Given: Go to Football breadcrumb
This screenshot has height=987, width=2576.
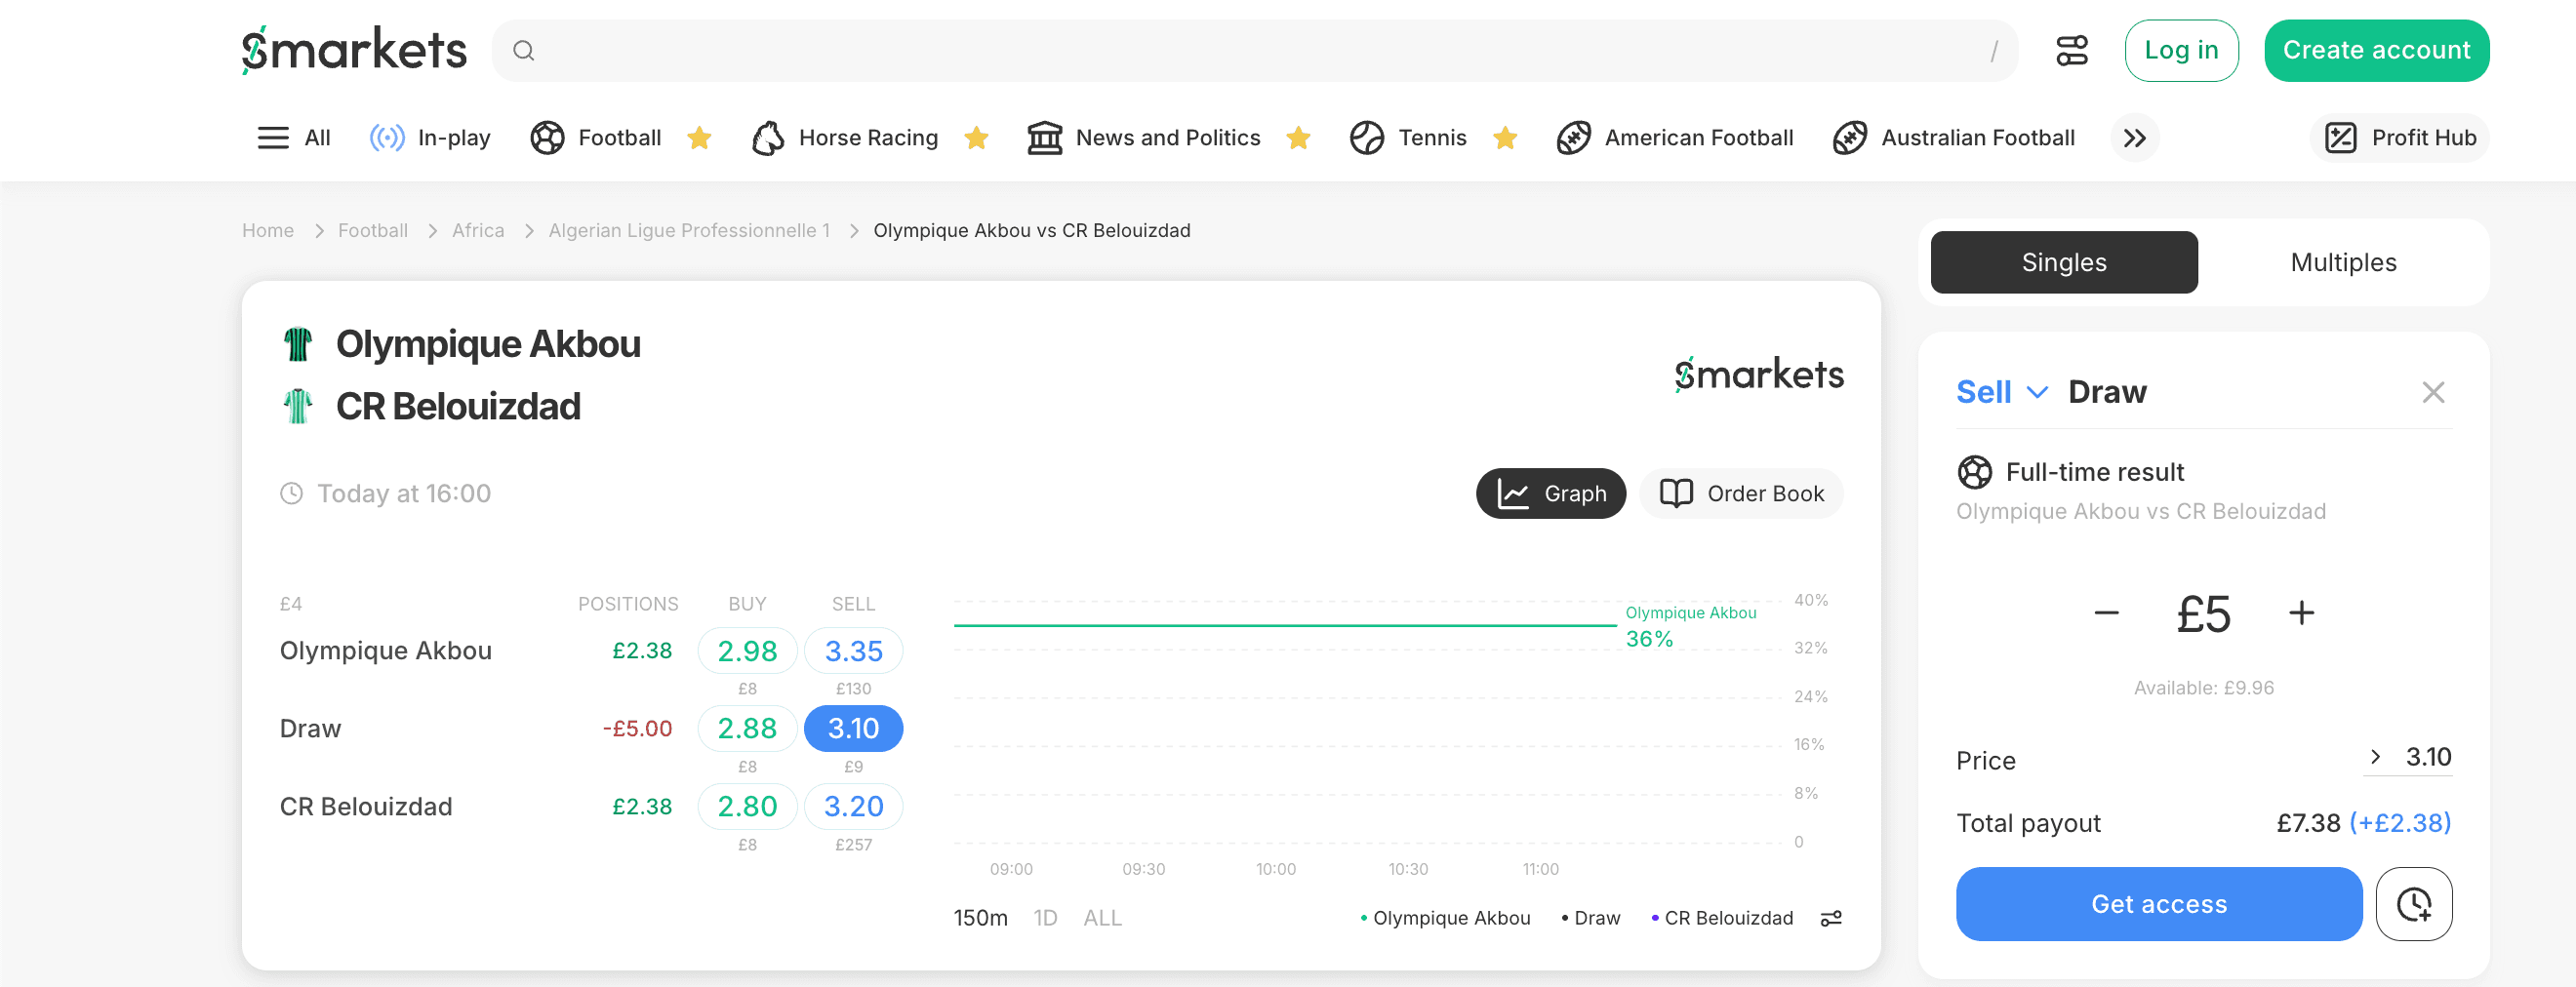Looking at the screenshot, I should 373,231.
